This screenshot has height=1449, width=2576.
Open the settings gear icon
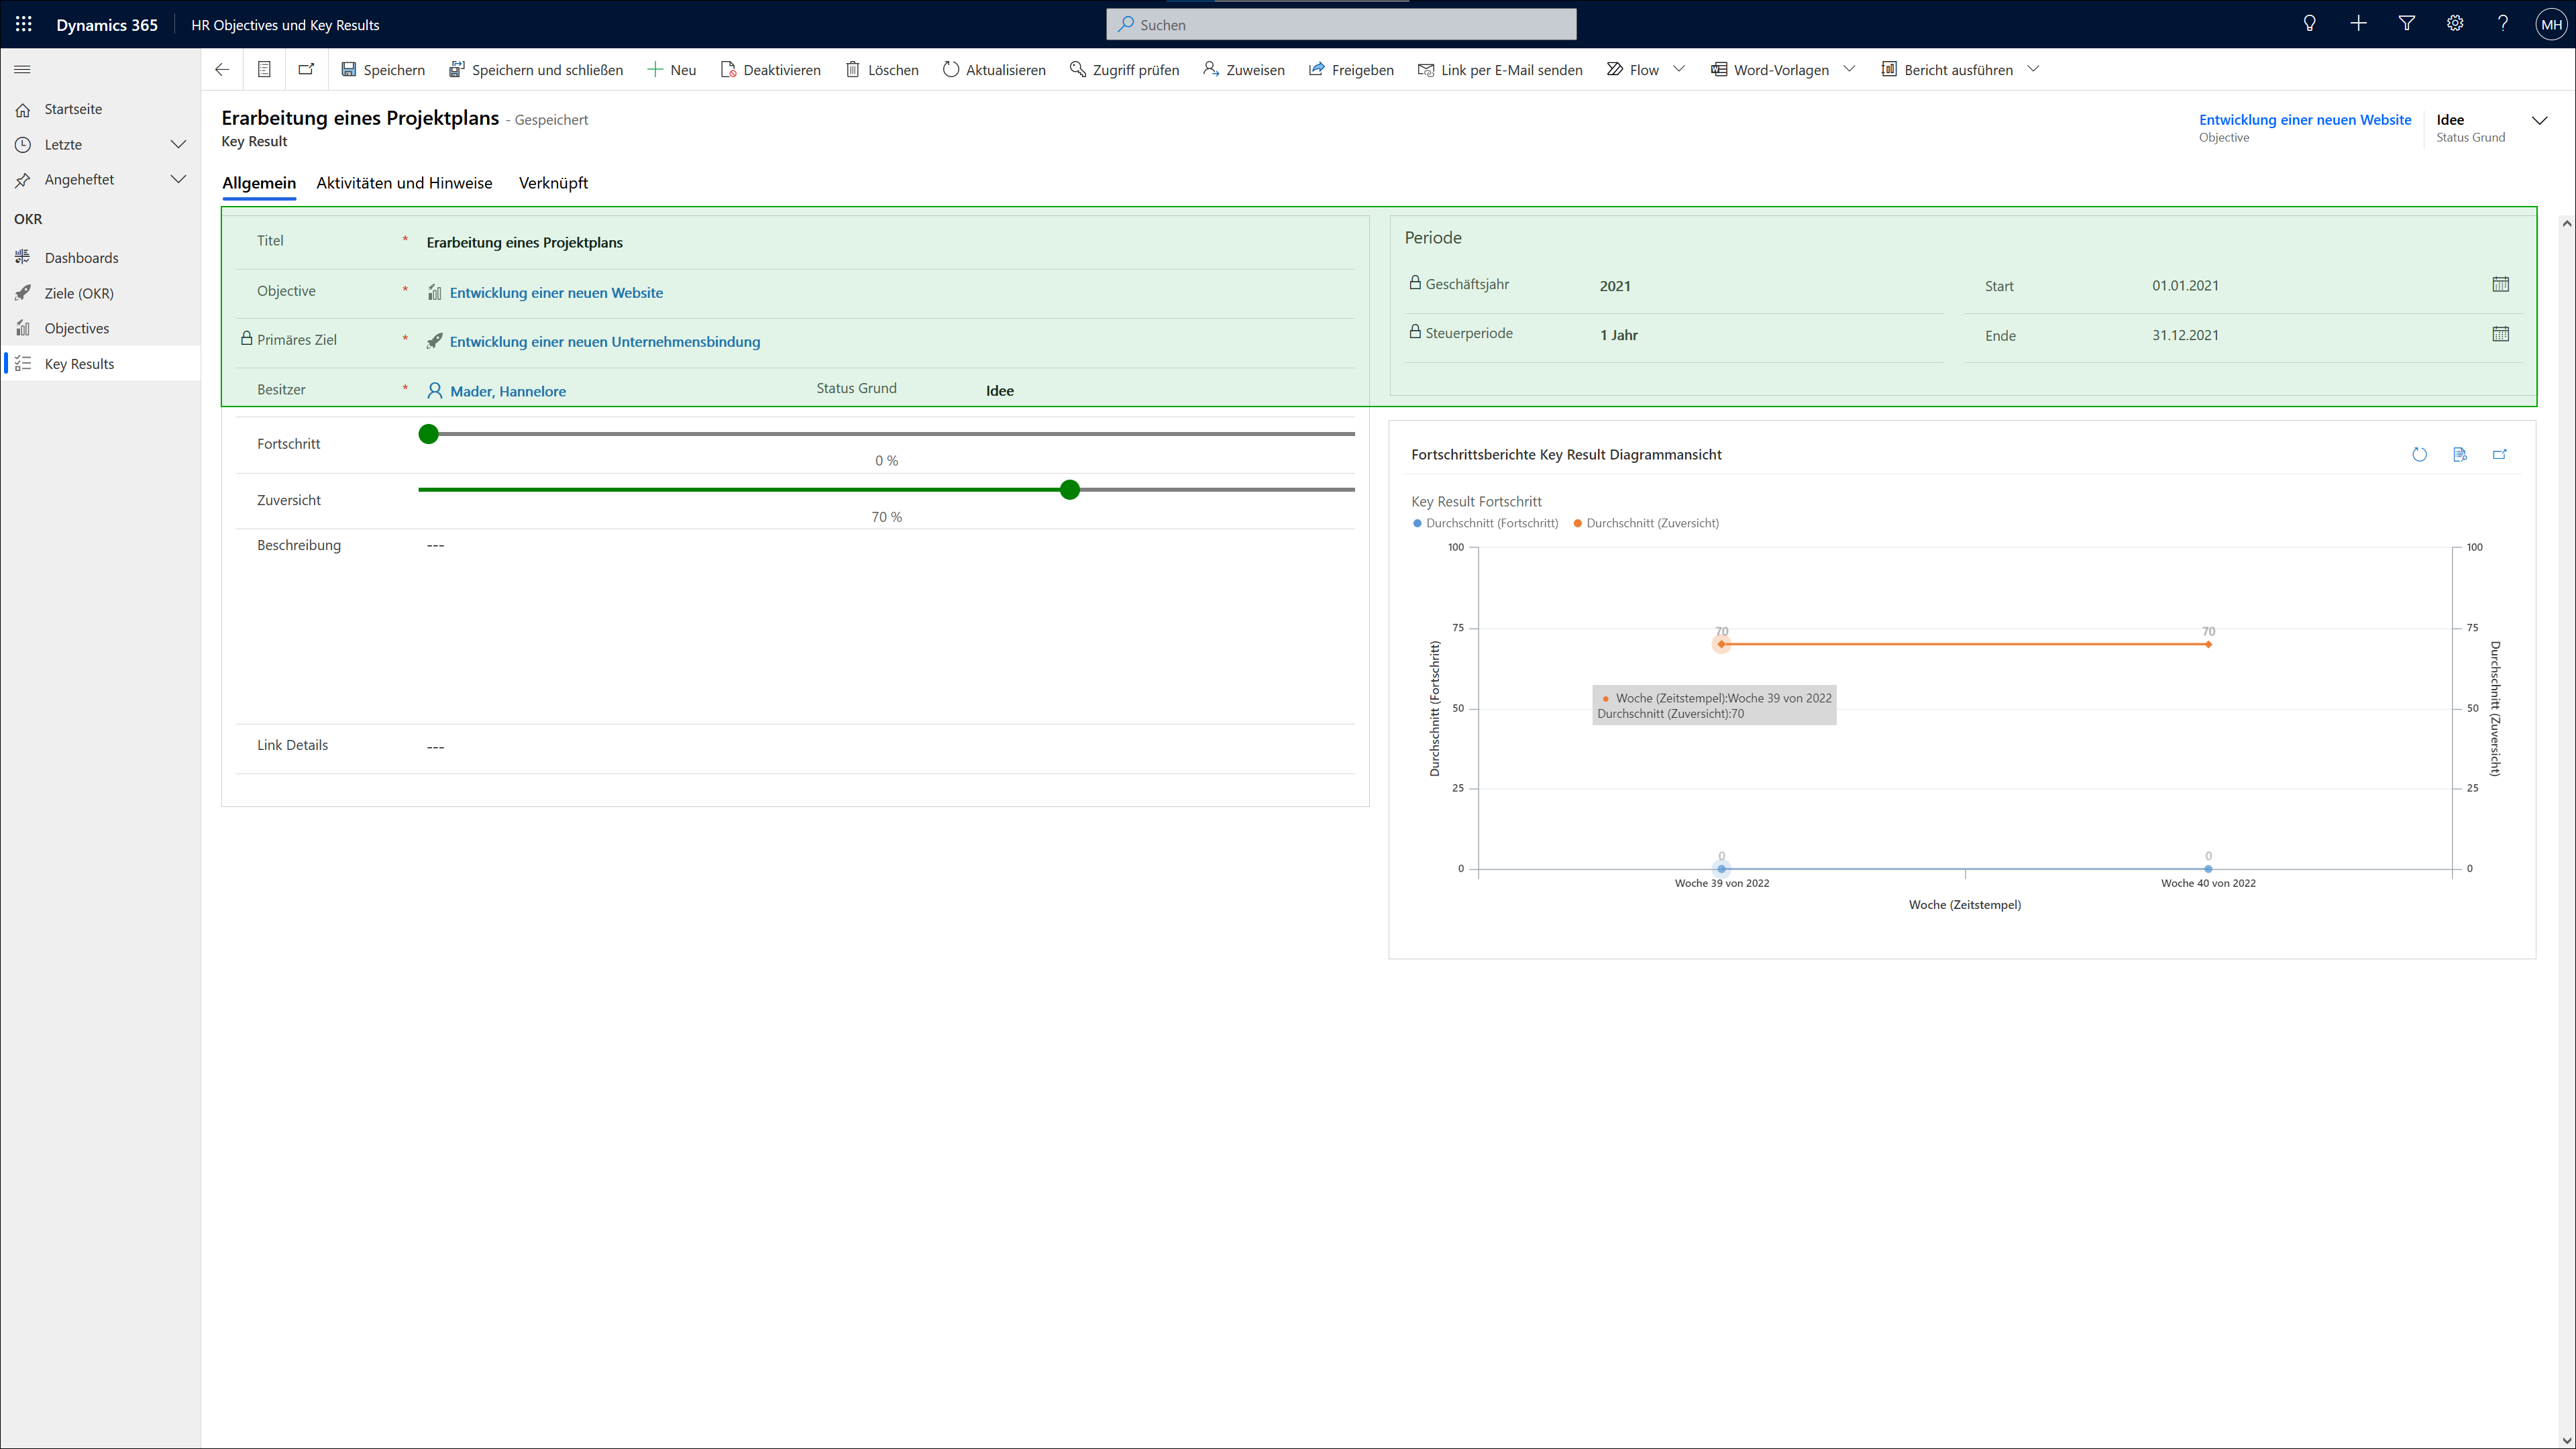[x=2455, y=24]
